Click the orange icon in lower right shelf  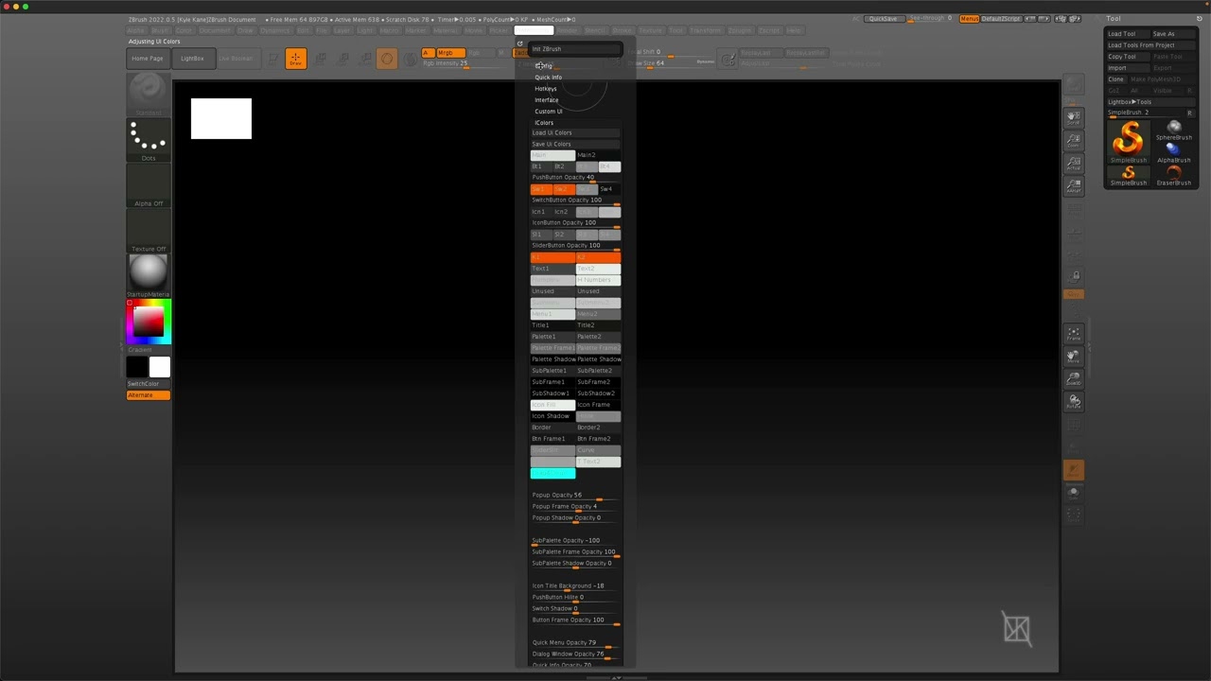pyautogui.click(x=1074, y=469)
